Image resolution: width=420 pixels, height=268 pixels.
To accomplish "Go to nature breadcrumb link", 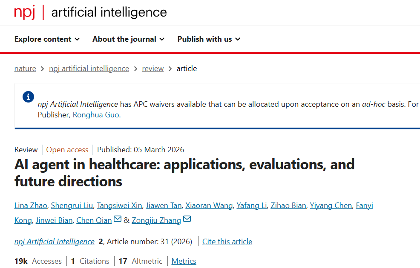I will click(x=25, y=68).
